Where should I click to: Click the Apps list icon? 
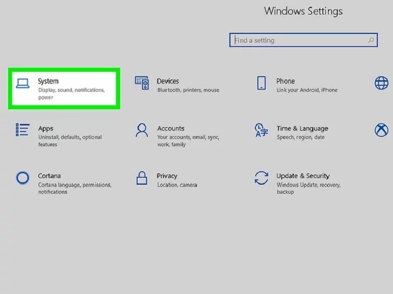point(22,130)
